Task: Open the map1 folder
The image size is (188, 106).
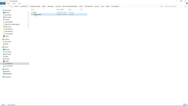Action: coord(35,12)
